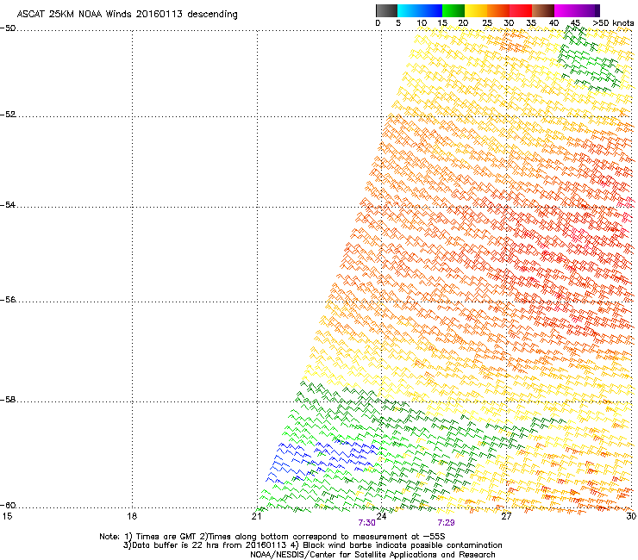Image resolution: width=638 pixels, height=560 pixels.
Task: Click the latitude label '-56'
Action: point(8,300)
